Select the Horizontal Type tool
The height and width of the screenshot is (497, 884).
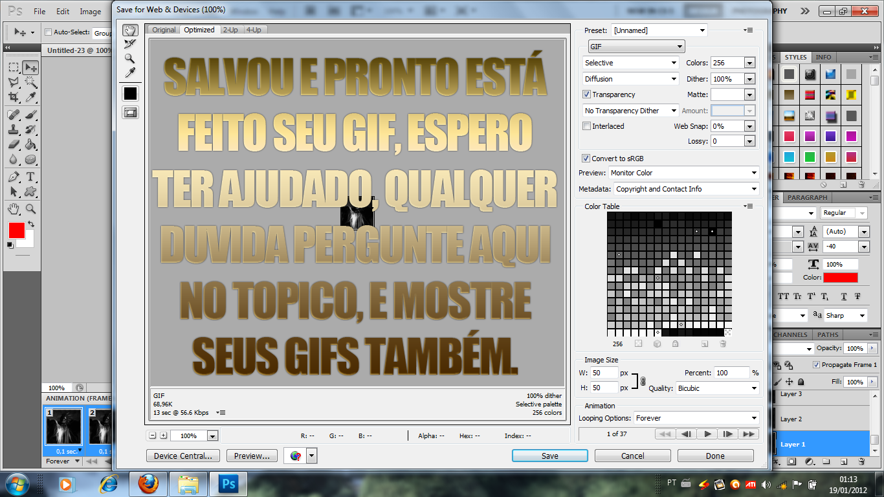pyautogui.click(x=30, y=177)
